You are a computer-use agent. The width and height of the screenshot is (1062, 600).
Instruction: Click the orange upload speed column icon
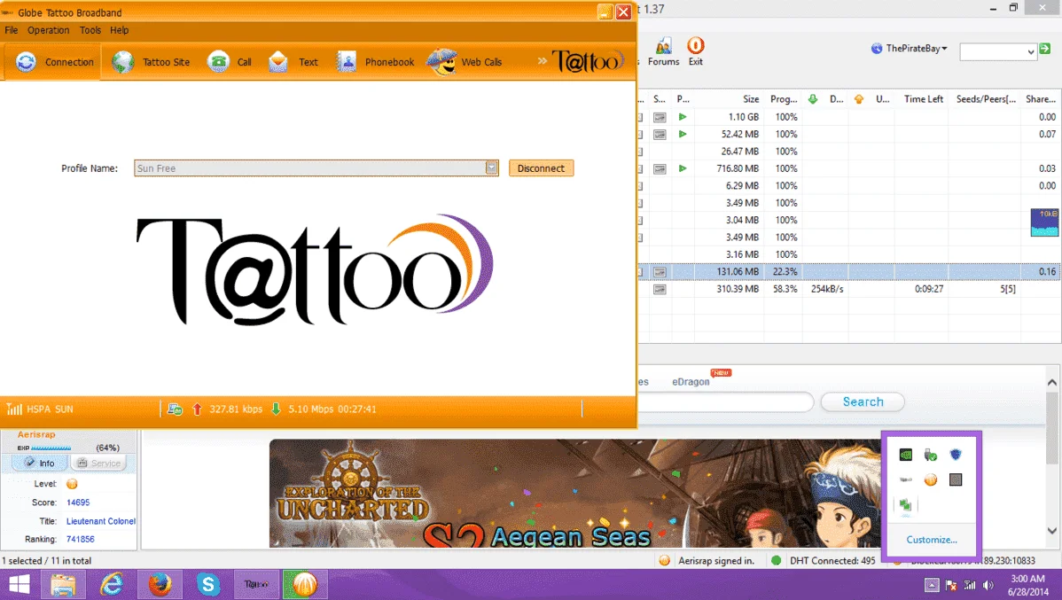pos(859,99)
